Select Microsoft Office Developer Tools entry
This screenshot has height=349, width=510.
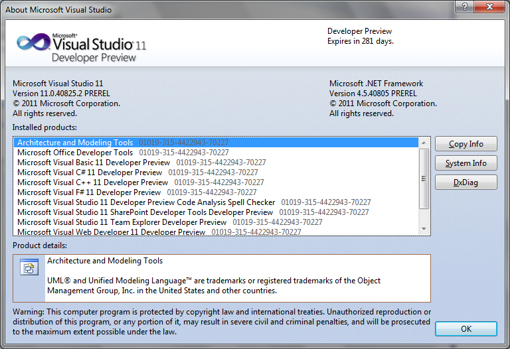pos(216,153)
